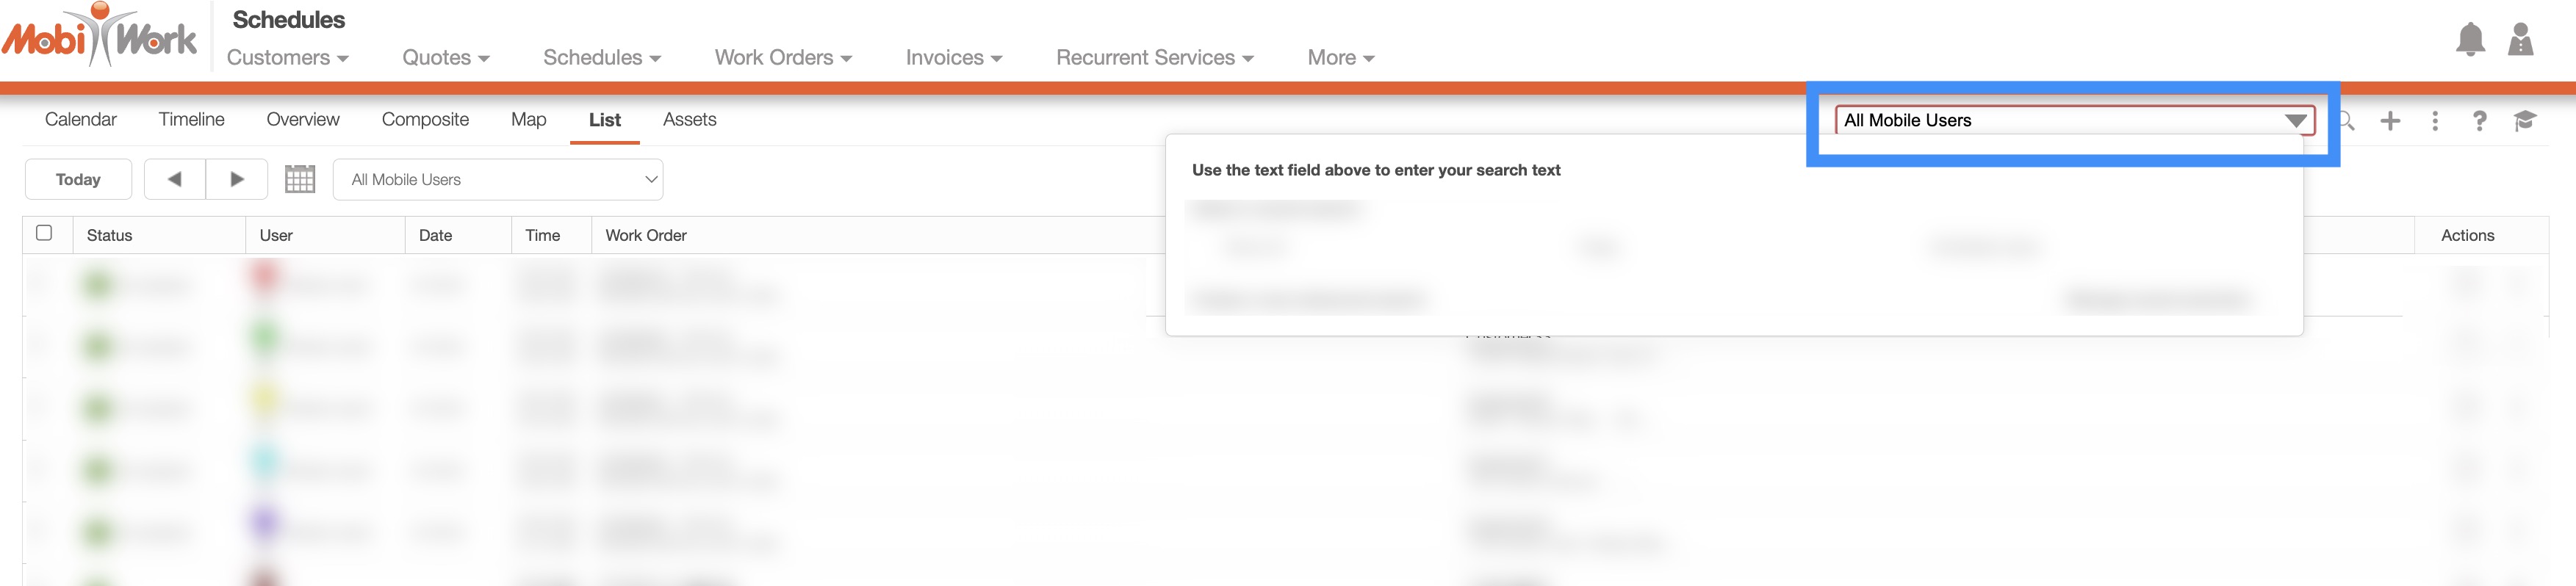Switch to the Calendar tab
This screenshot has height=586, width=2576.
coord(81,120)
